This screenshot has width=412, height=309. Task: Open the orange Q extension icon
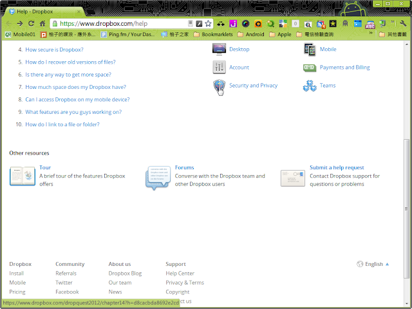pos(258,24)
